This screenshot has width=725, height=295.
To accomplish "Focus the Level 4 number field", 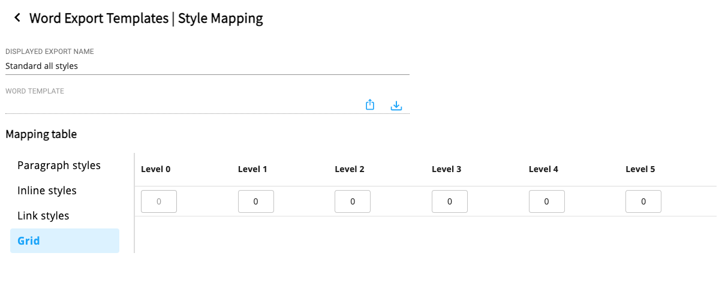I will tap(547, 201).
